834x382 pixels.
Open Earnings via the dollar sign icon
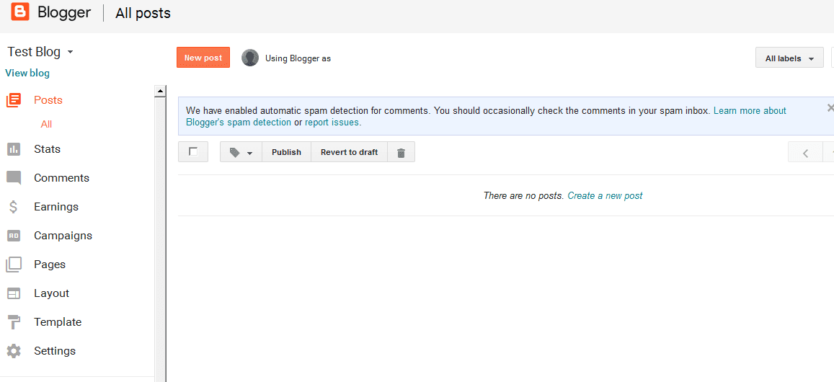click(14, 206)
